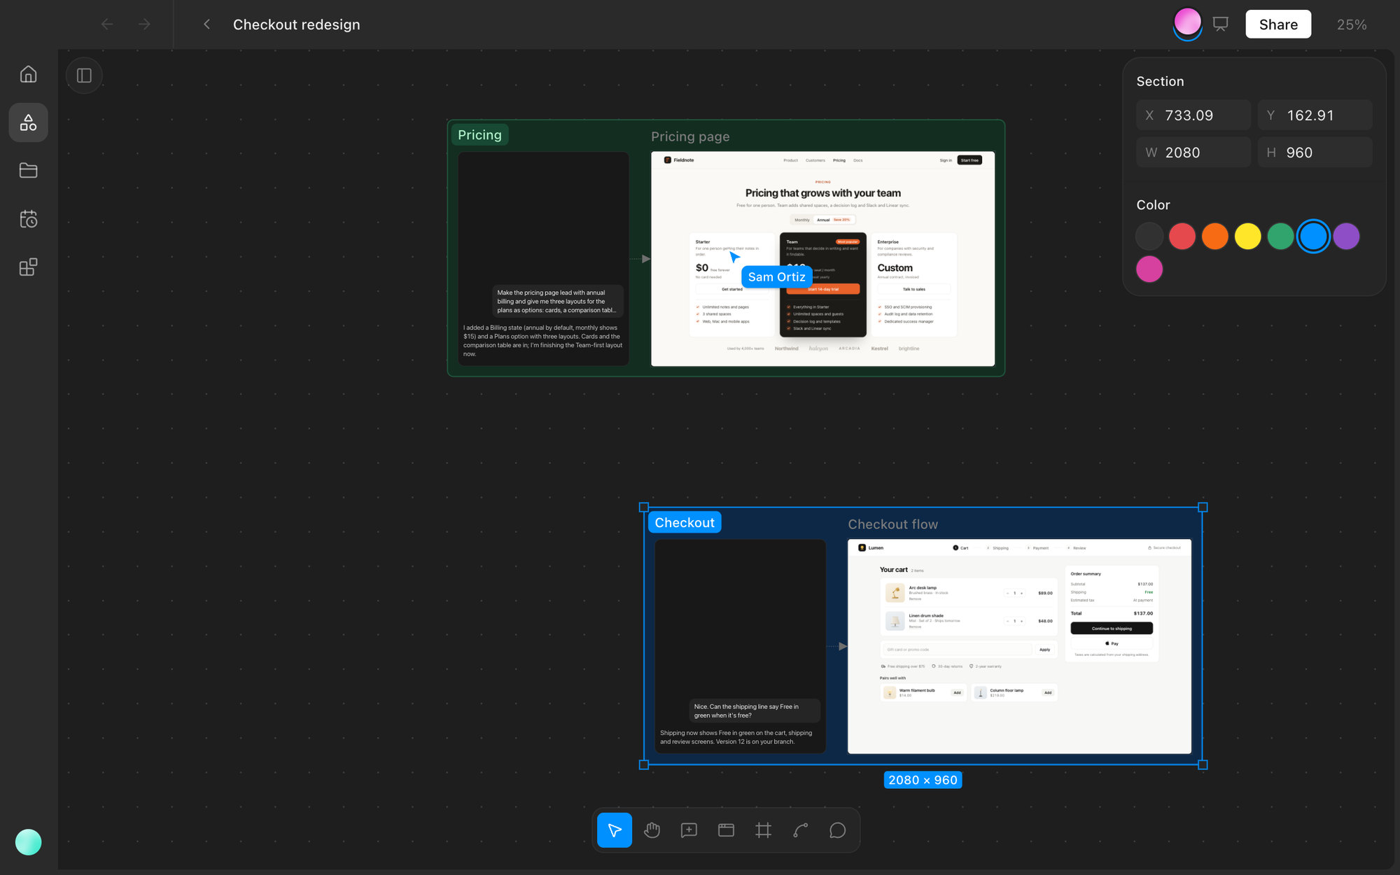
Task: Click the W width field
Action: click(x=1193, y=153)
